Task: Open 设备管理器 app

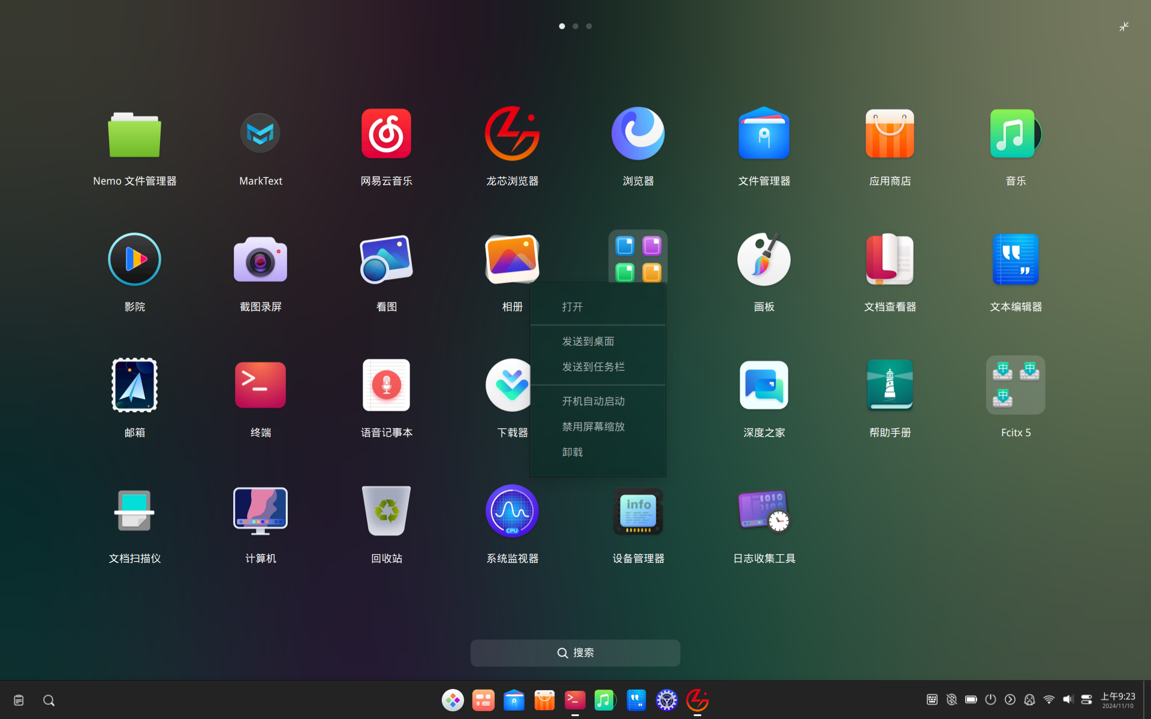Action: click(638, 512)
